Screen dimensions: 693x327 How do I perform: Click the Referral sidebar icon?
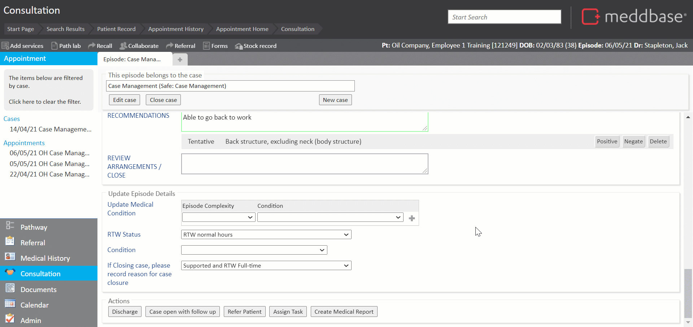coord(10,241)
